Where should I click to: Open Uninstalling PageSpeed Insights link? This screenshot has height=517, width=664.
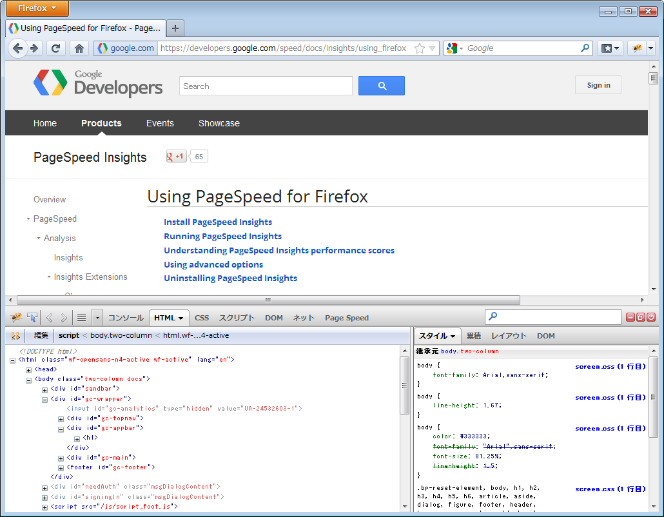(x=230, y=278)
